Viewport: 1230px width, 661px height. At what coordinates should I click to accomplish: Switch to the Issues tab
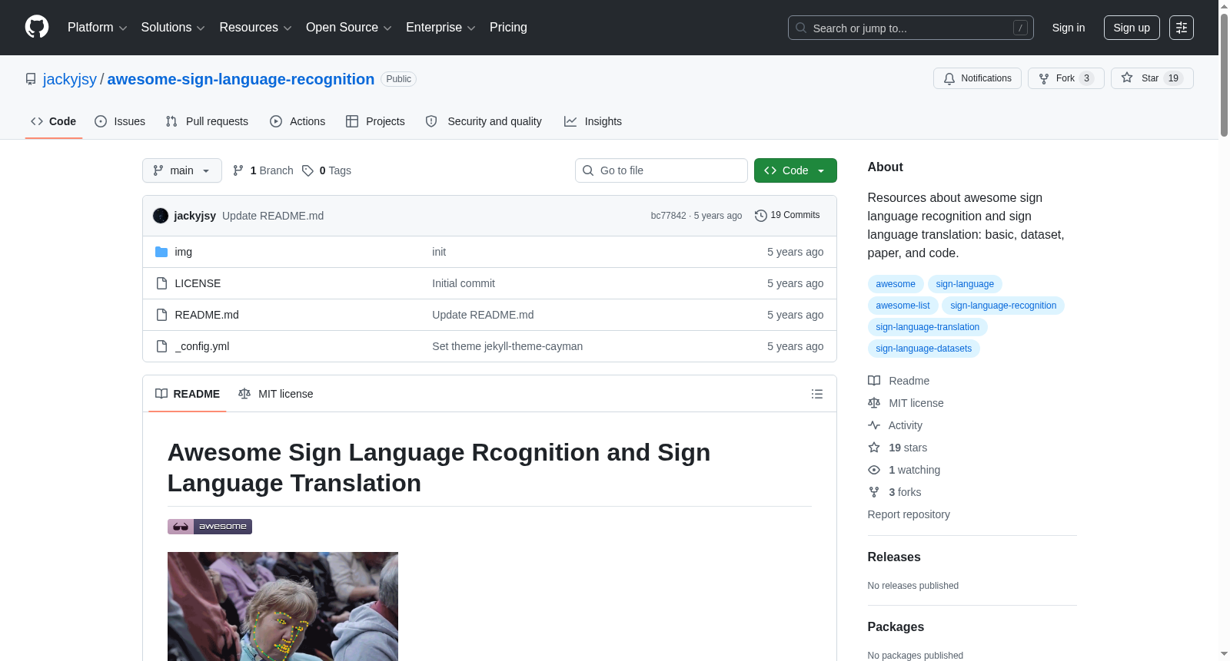pos(120,121)
